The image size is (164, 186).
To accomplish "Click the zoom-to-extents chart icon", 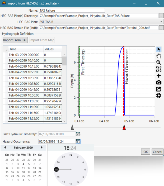I will pos(159,69).
